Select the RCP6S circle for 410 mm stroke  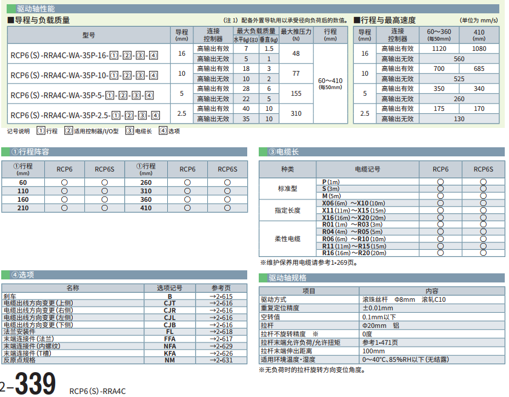(x=227, y=208)
